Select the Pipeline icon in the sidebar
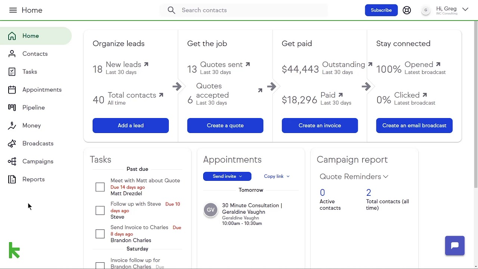This screenshot has height=269, width=478. tap(12, 108)
